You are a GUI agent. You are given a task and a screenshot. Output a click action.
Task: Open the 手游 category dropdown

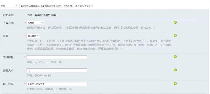(9, 6)
